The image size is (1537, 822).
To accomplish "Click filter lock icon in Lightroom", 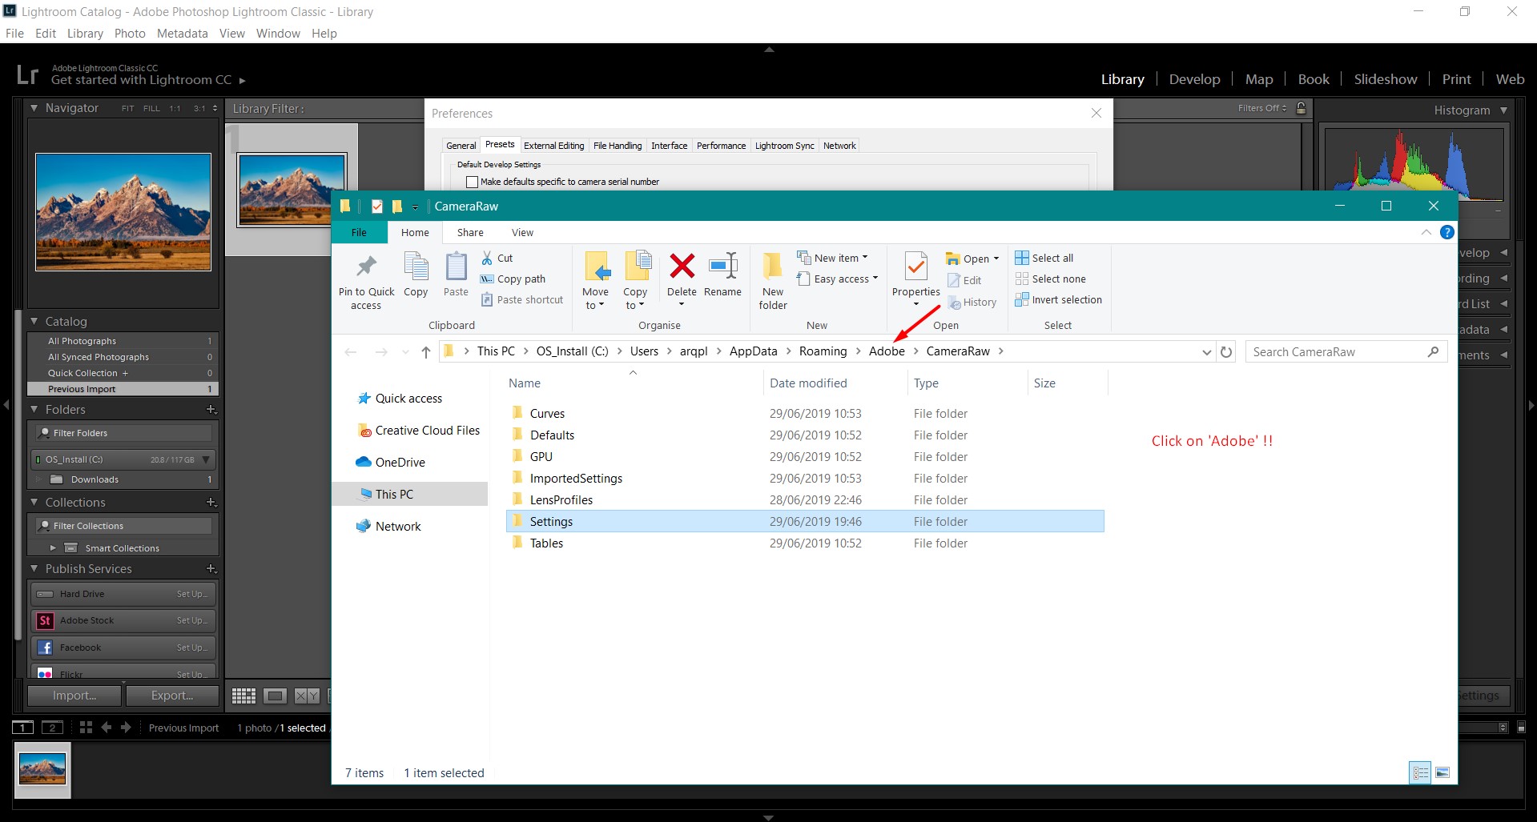I will (x=1302, y=108).
